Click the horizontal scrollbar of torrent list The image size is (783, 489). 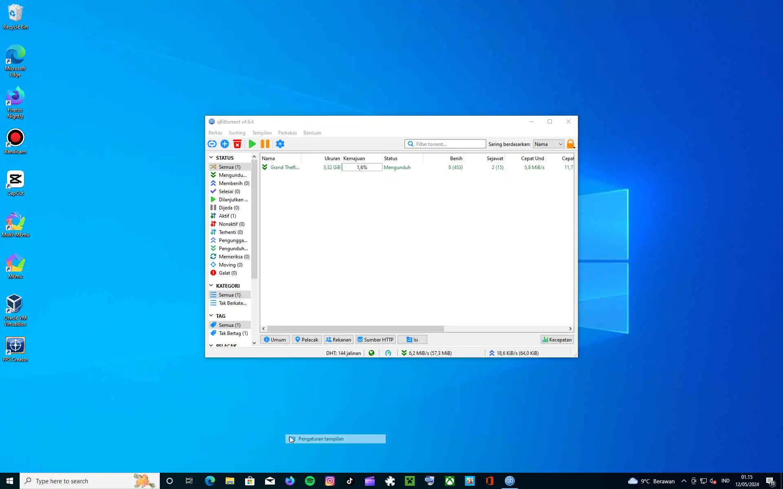pyautogui.click(x=355, y=328)
